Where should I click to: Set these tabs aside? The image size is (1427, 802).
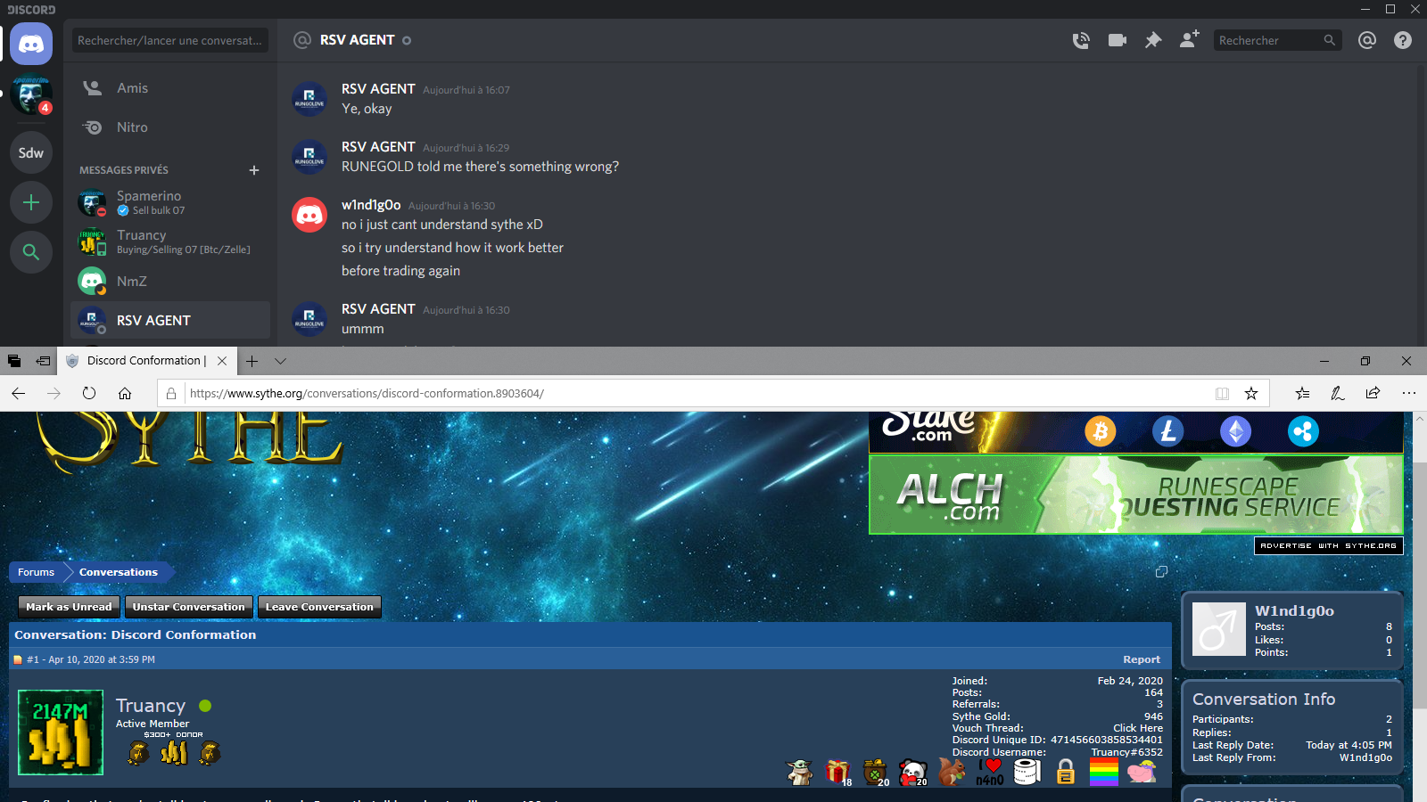pos(43,361)
